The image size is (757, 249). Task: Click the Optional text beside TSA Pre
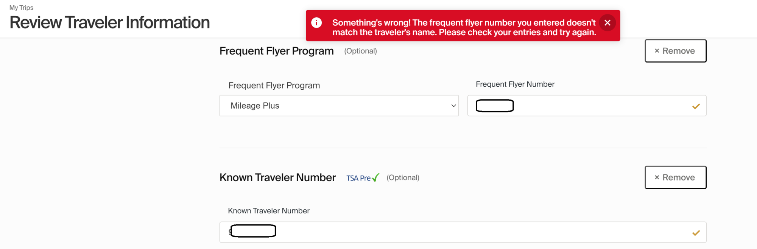tap(403, 177)
